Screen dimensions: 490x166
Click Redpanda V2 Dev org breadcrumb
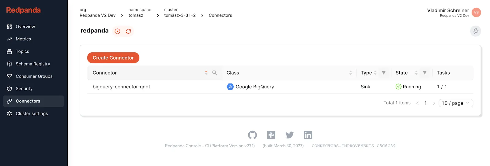[x=98, y=15]
